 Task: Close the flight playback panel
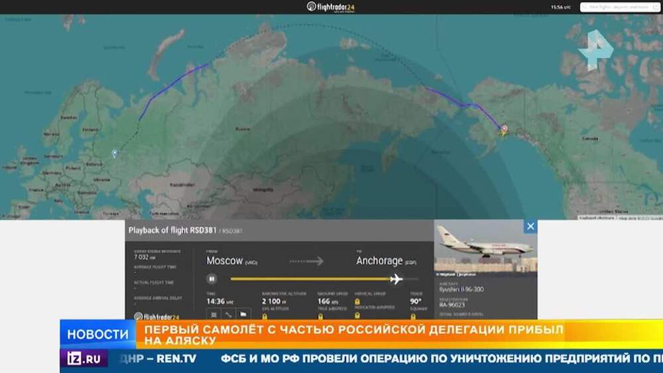click(x=530, y=226)
